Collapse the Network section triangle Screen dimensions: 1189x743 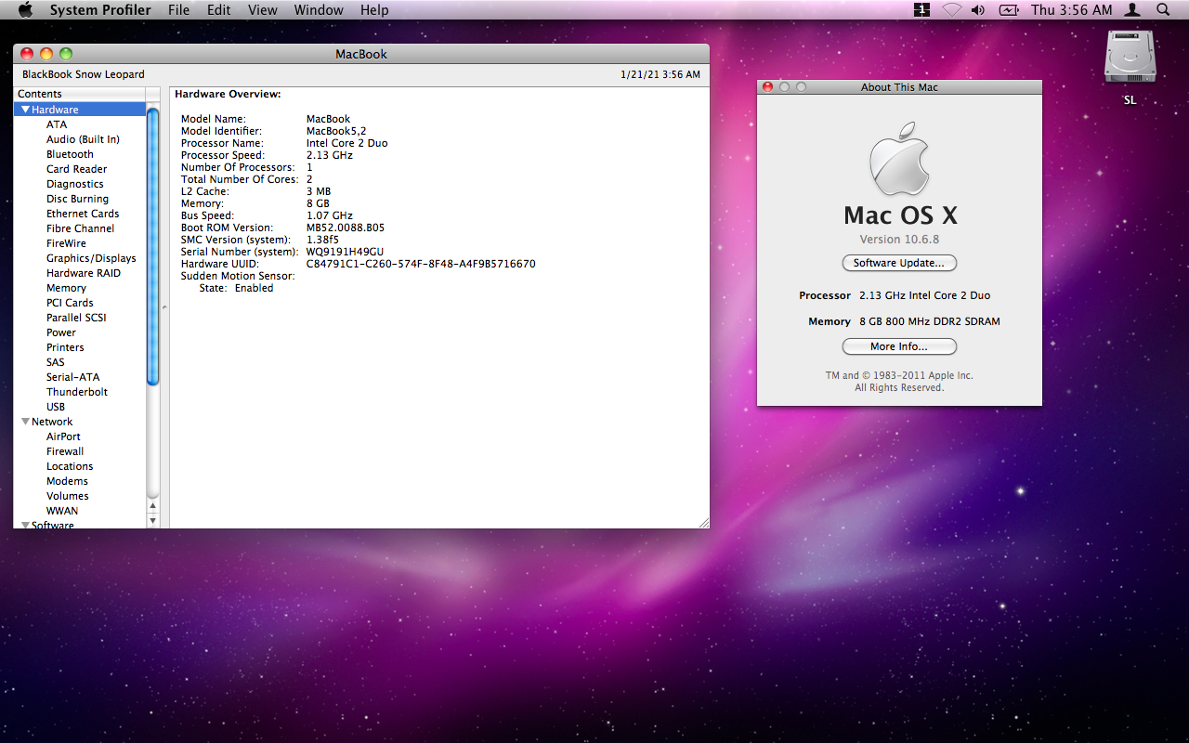25,422
